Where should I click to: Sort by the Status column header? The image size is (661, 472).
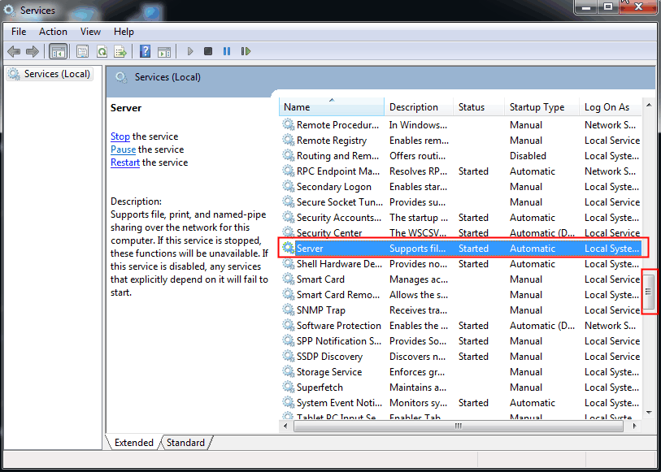[x=480, y=107]
